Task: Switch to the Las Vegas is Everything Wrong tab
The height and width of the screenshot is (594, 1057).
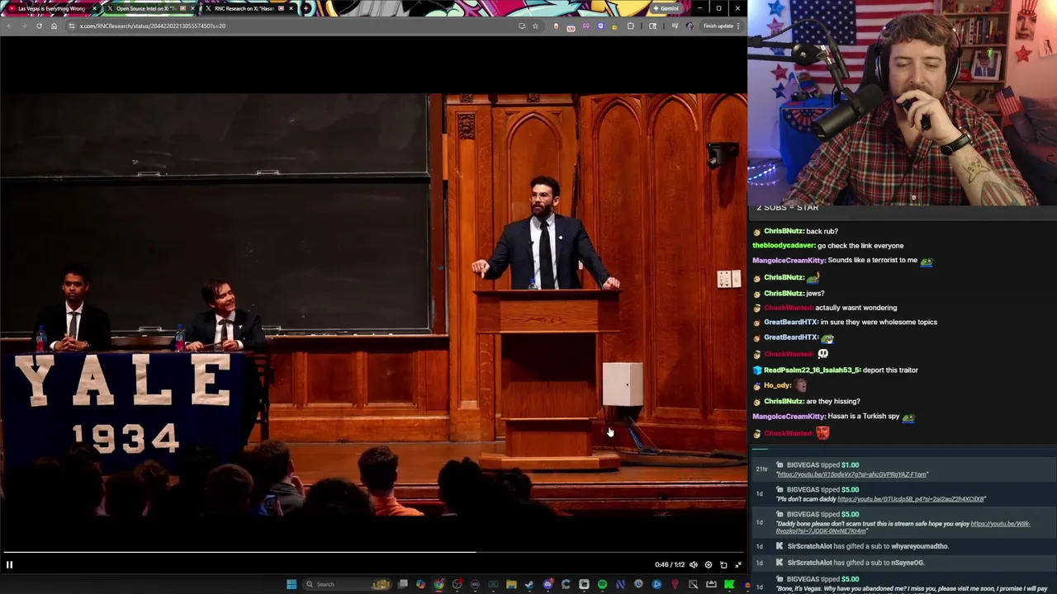Action: point(51,8)
